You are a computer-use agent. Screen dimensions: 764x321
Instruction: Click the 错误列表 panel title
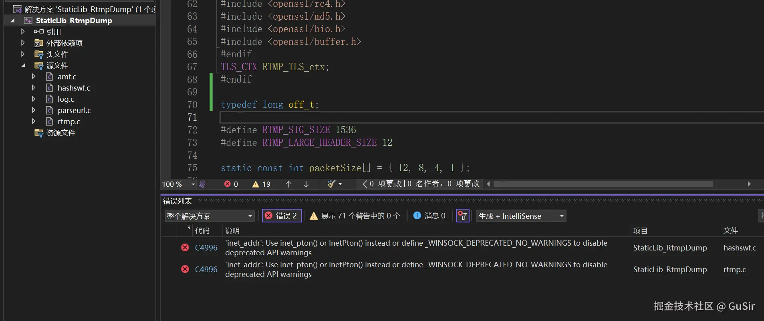point(177,201)
